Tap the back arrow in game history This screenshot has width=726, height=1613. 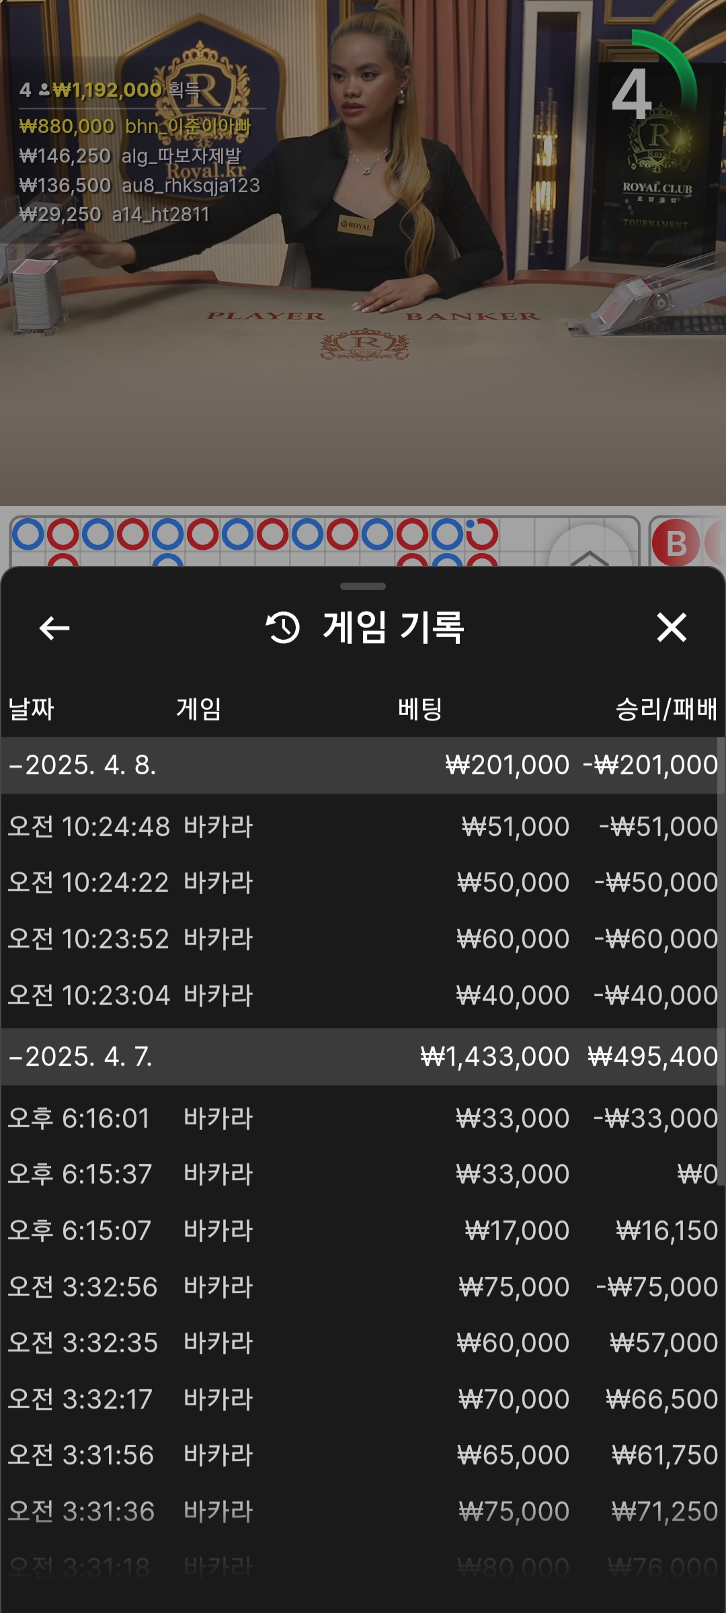(54, 628)
